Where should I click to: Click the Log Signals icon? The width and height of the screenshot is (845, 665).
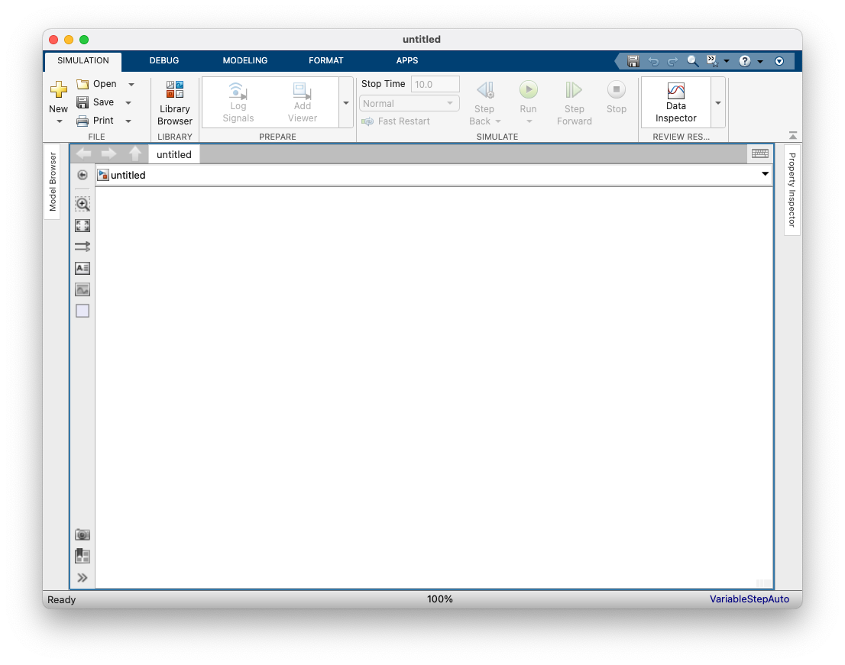pyautogui.click(x=238, y=90)
